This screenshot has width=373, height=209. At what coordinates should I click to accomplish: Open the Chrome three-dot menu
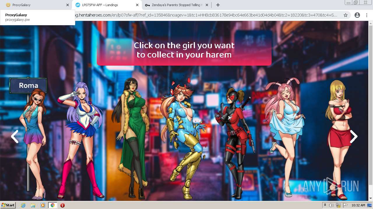(367, 15)
